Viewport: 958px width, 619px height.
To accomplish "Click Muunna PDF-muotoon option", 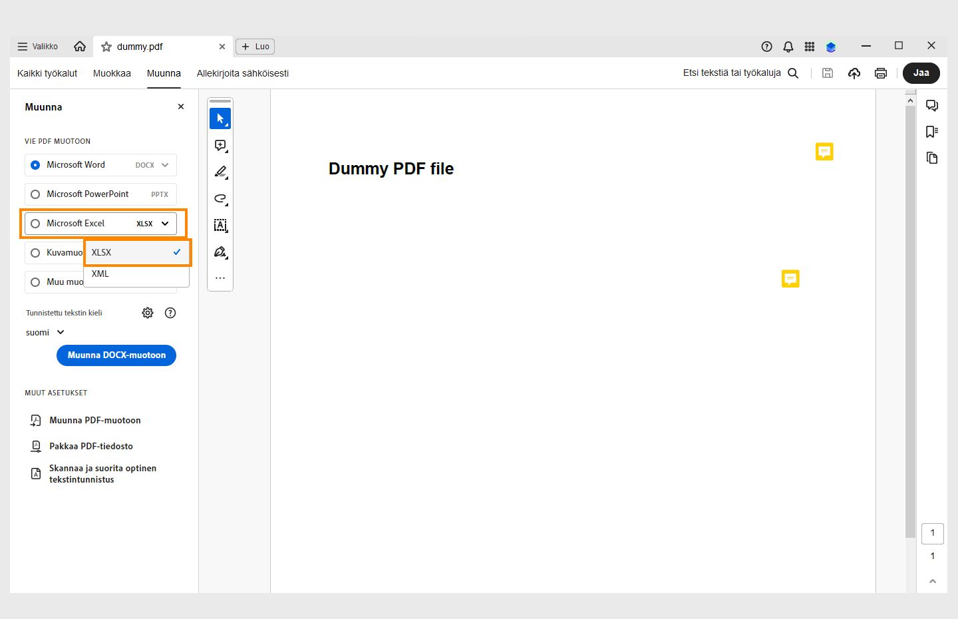I will [x=85, y=421].
